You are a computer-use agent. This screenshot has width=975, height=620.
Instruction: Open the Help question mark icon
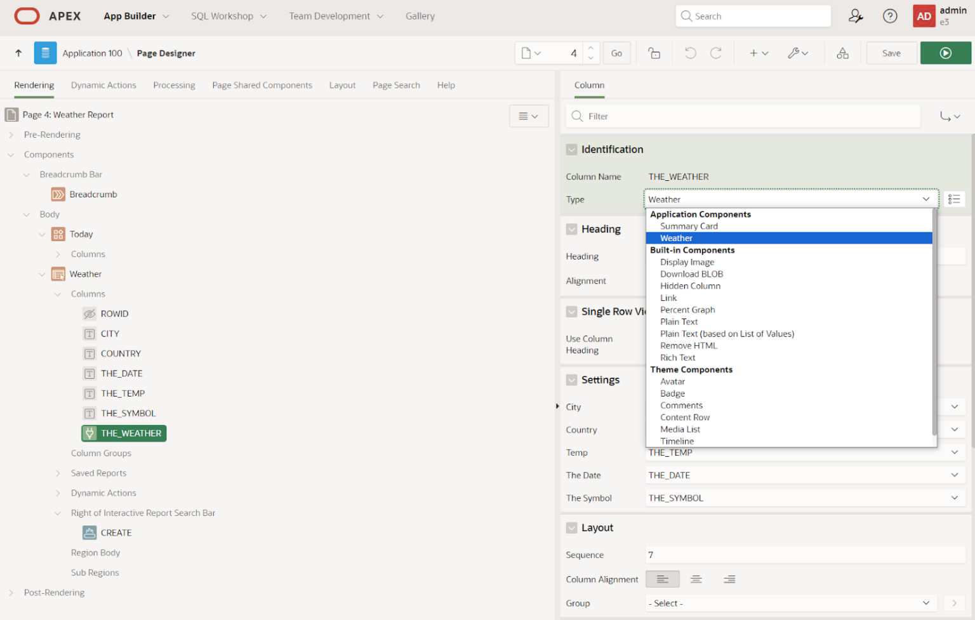point(890,16)
